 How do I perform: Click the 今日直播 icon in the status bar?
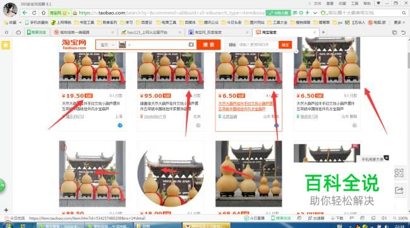254,218
